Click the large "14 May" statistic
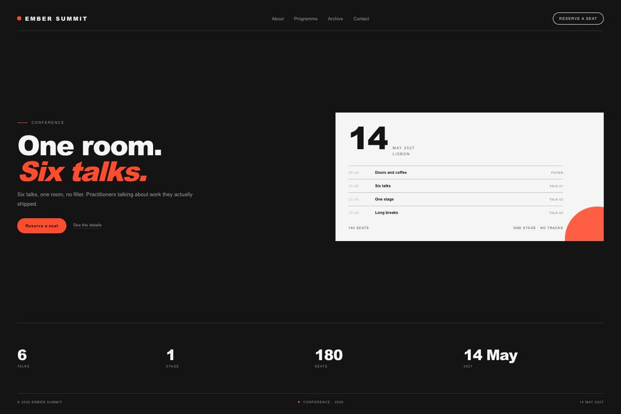The height and width of the screenshot is (414, 621). point(491,355)
